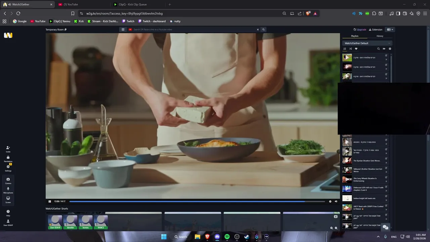Viewport: 430px width, 242px height.
Task: Mute the video player volume icon
Action: (336, 201)
